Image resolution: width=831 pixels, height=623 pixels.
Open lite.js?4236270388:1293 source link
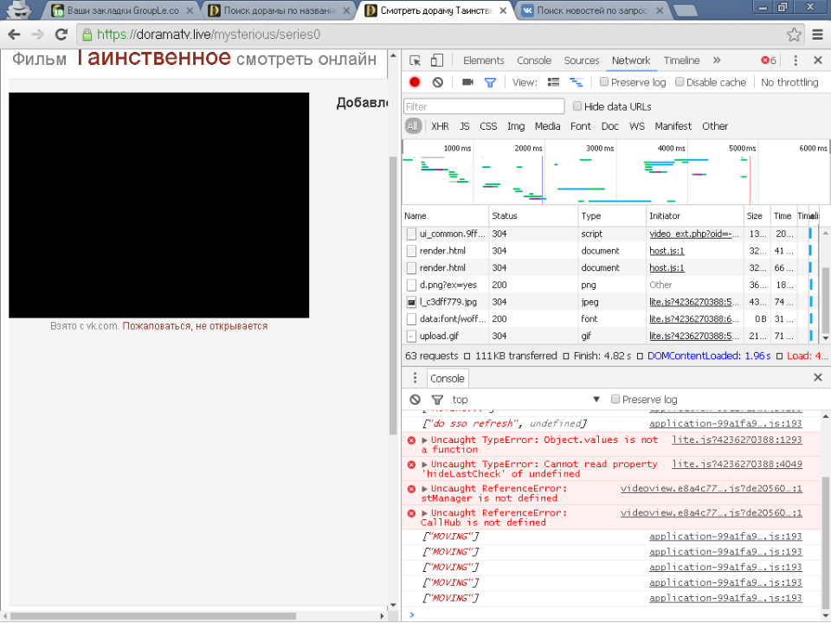click(x=737, y=440)
